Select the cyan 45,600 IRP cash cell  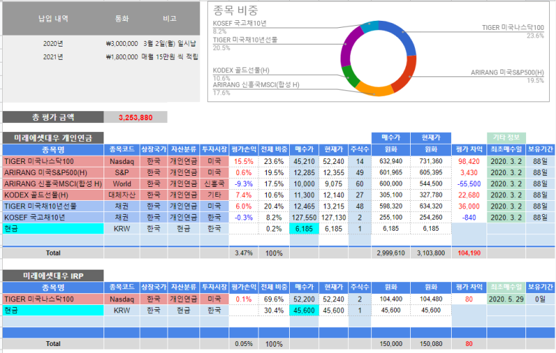point(304,311)
